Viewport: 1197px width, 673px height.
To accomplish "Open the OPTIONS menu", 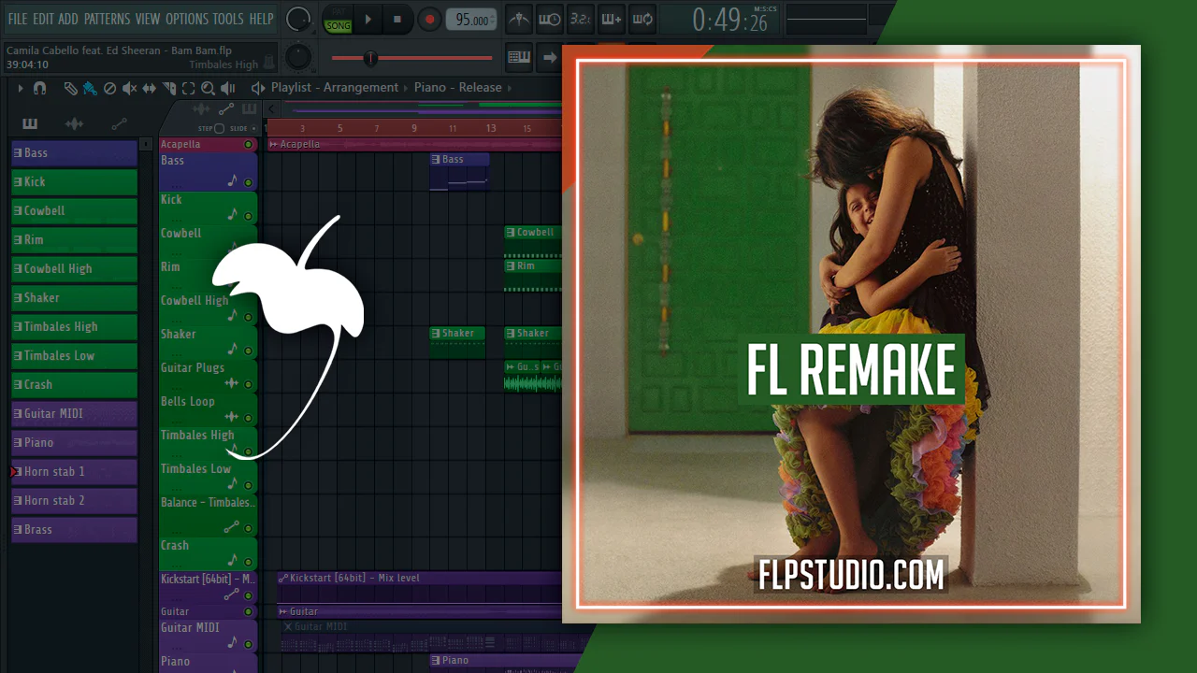I will (187, 19).
